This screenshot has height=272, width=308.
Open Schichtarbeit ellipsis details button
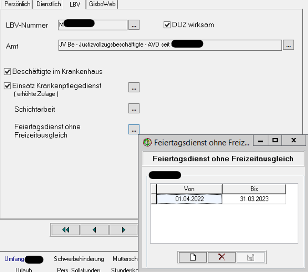[134, 108]
